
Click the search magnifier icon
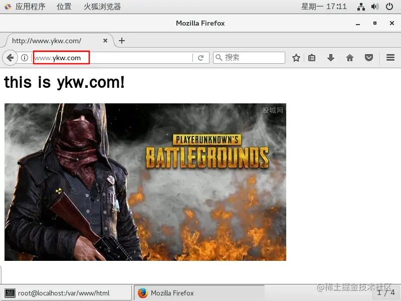[219, 58]
